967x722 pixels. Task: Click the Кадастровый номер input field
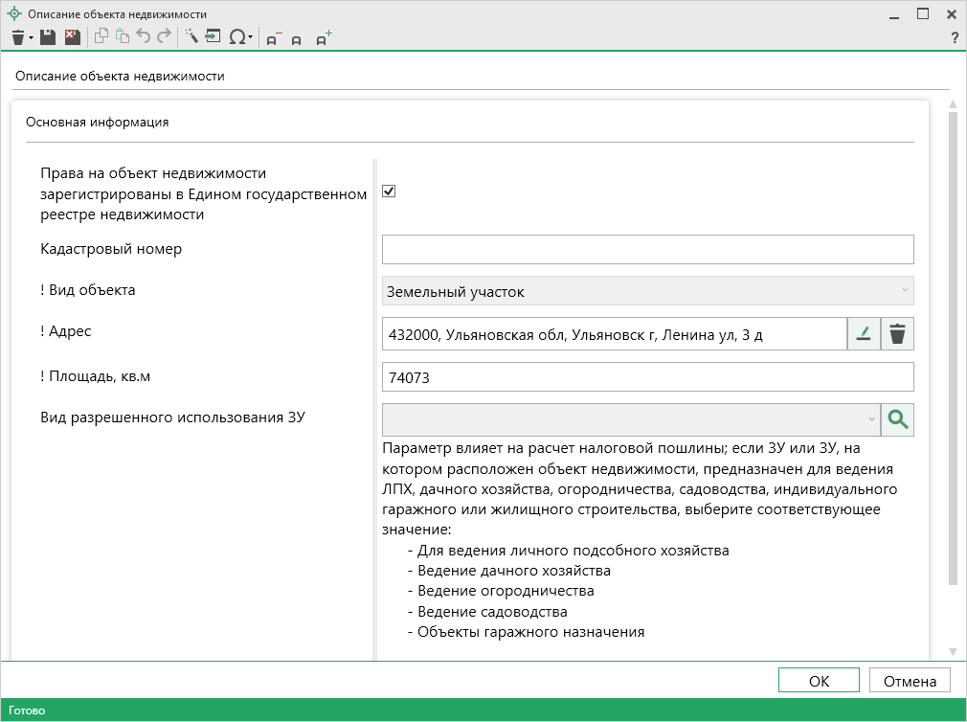point(647,249)
